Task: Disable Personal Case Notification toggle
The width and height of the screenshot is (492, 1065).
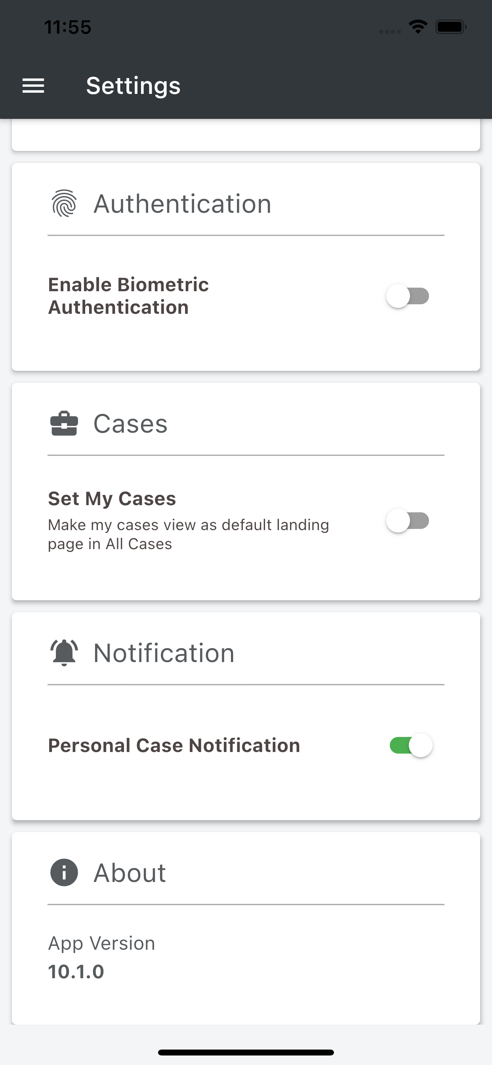Action: [411, 745]
